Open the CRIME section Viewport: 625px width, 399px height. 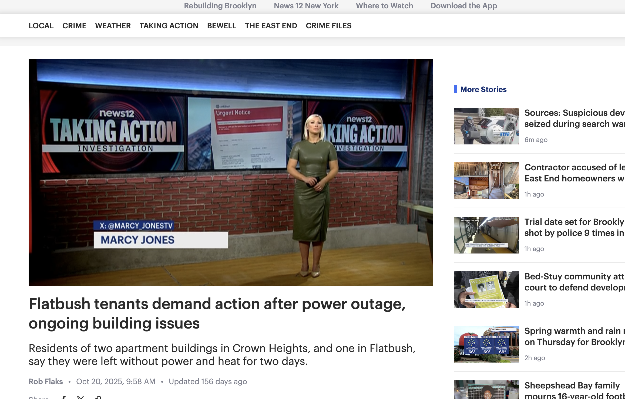pos(74,26)
